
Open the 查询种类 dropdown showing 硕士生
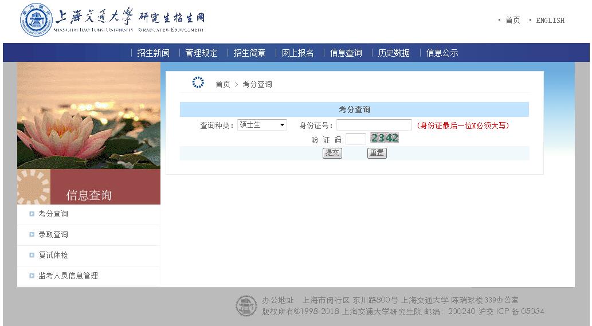(262, 125)
